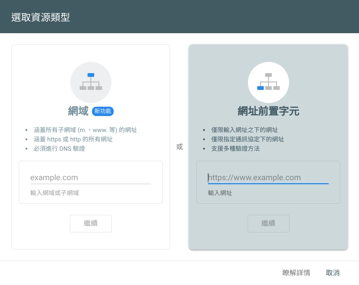Click the 網址前置字元 hierarchy icon
The height and width of the screenshot is (285, 359).
[x=268, y=82]
